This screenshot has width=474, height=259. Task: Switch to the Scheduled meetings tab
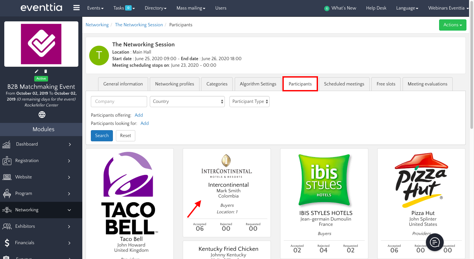click(344, 84)
